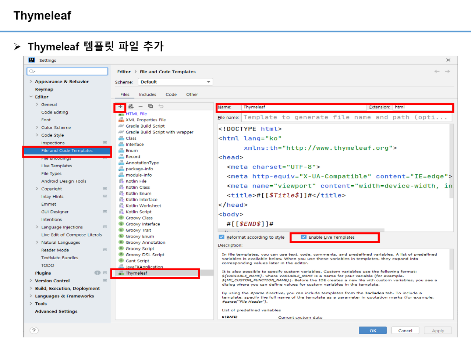This screenshot has width=471, height=353.
Task: Click the Gradle Build Script icon
Action: tap(121, 126)
